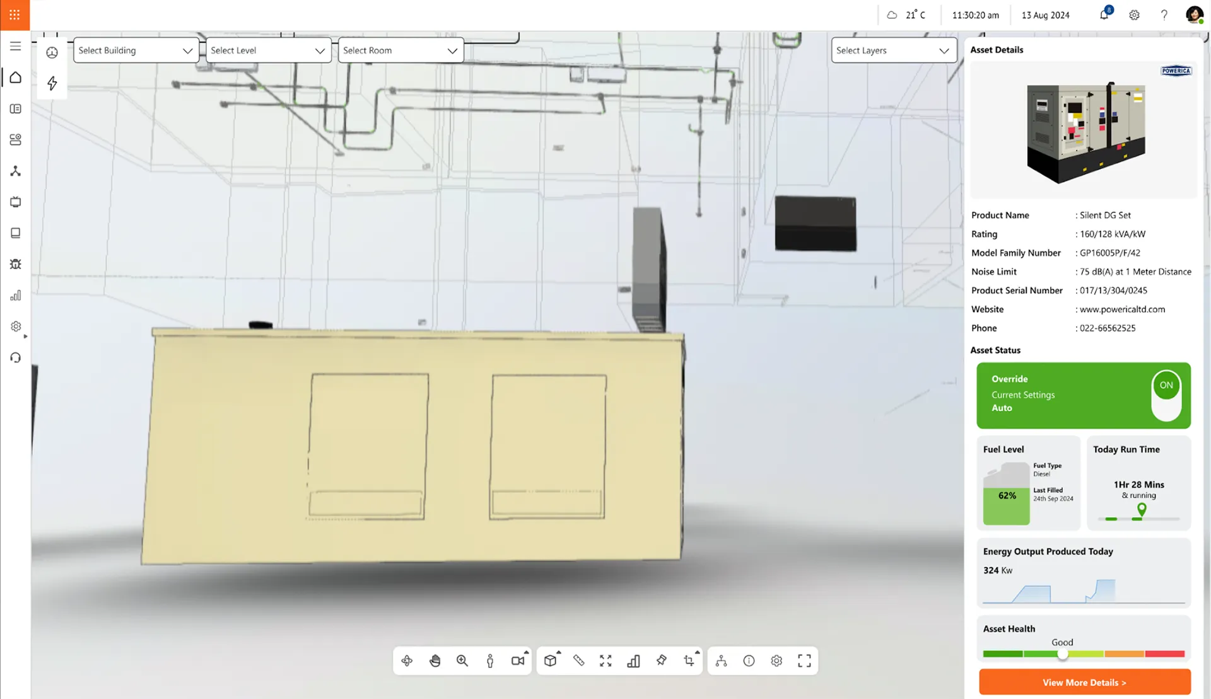Click View More Details button
This screenshot has height=699, width=1211.
click(1084, 682)
